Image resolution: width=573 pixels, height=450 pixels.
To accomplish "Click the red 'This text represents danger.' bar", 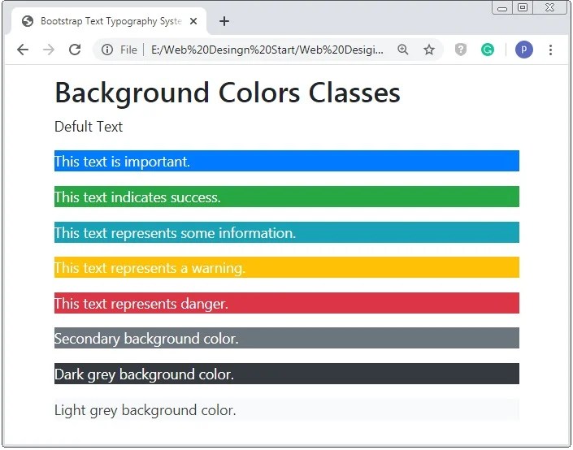I will (x=286, y=303).
